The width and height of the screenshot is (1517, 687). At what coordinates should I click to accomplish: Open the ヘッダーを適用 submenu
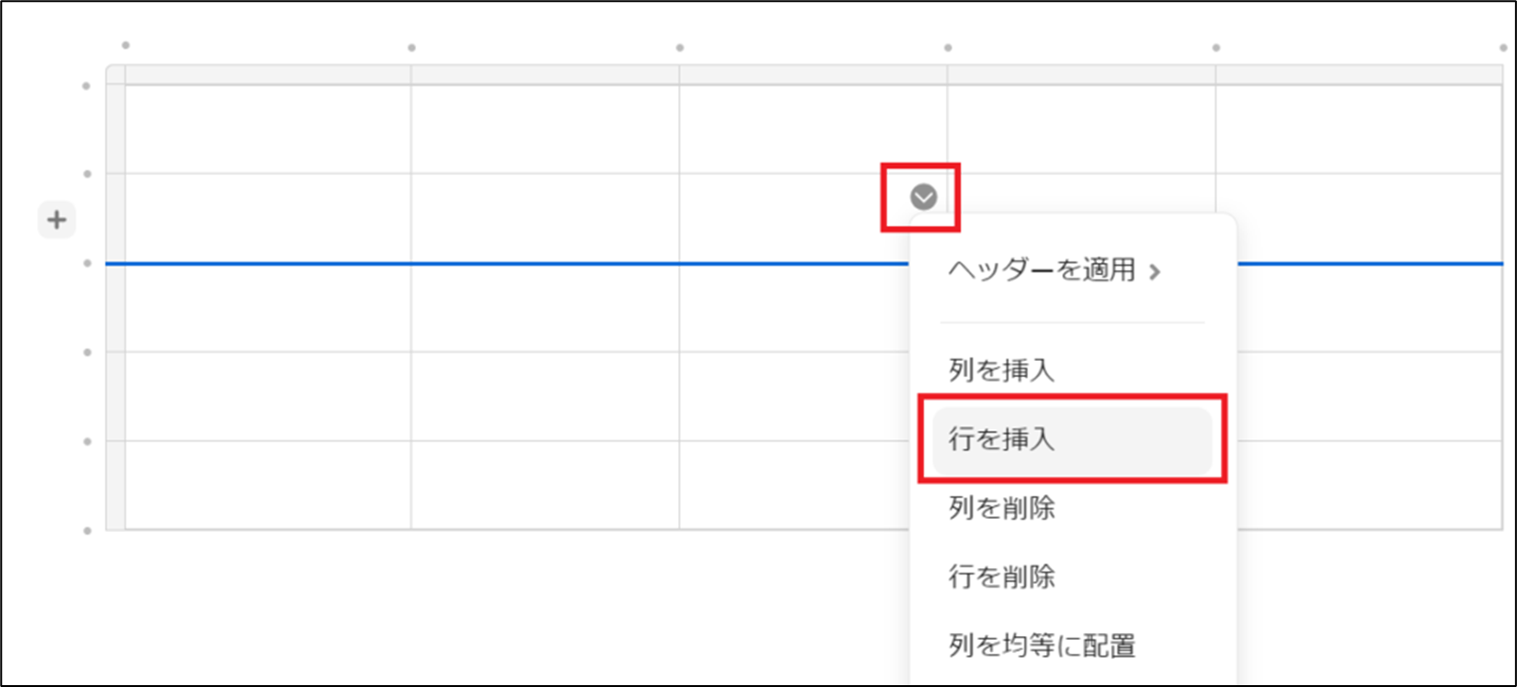click(1042, 270)
